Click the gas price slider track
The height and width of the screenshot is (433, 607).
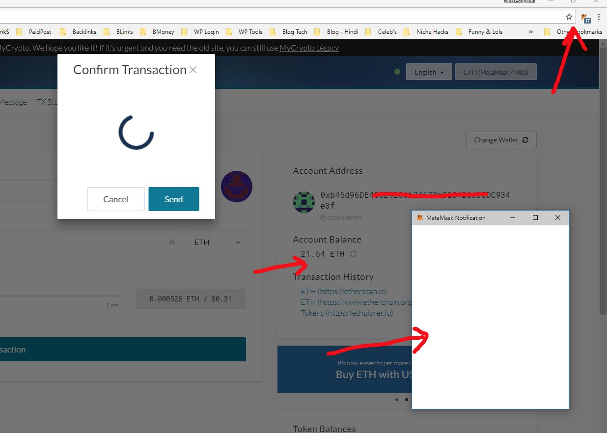tap(59, 296)
